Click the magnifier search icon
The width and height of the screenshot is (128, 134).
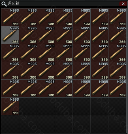point(4,4)
